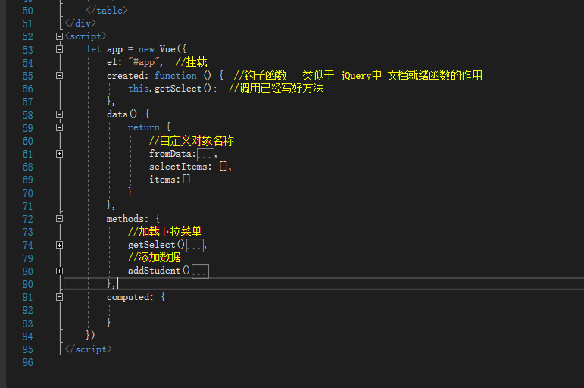Click the opening '<script>' tag text
584x388 pixels.
pos(86,36)
